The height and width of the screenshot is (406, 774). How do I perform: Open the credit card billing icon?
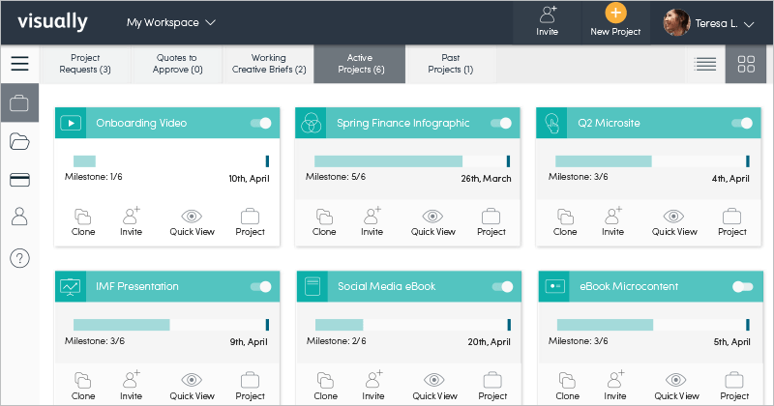(x=19, y=180)
